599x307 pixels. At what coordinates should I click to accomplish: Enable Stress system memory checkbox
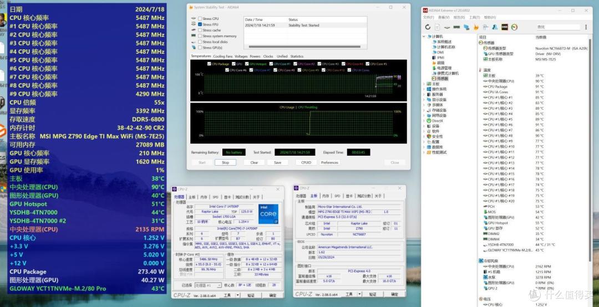200,36
